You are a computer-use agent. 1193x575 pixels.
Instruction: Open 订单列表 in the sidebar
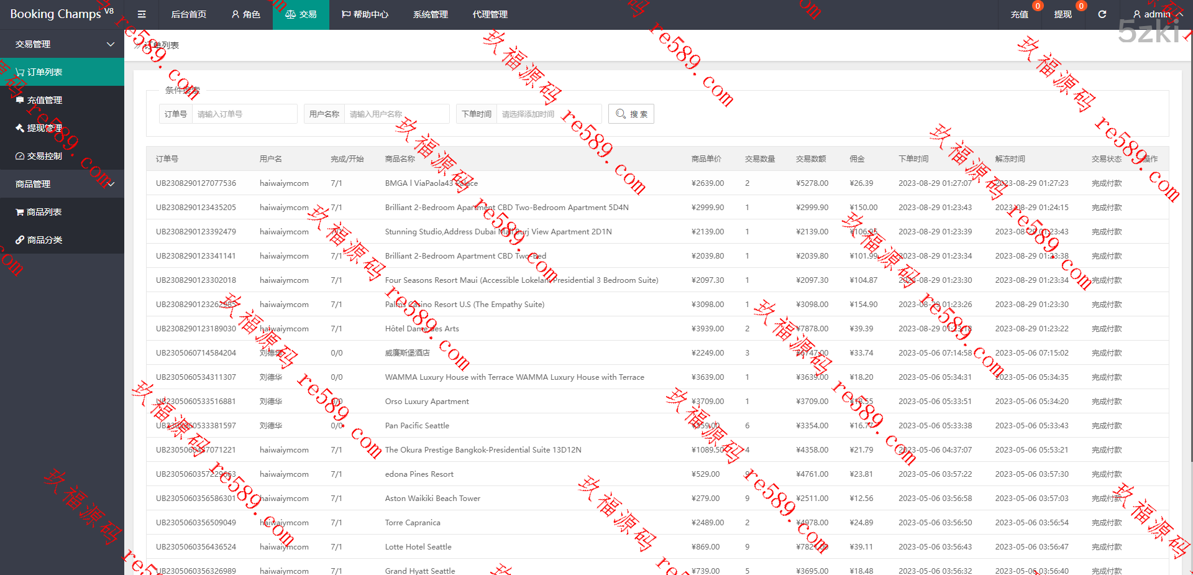coord(44,72)
